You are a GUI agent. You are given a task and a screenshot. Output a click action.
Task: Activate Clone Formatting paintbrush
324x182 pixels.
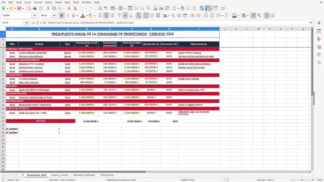[69, 8]
